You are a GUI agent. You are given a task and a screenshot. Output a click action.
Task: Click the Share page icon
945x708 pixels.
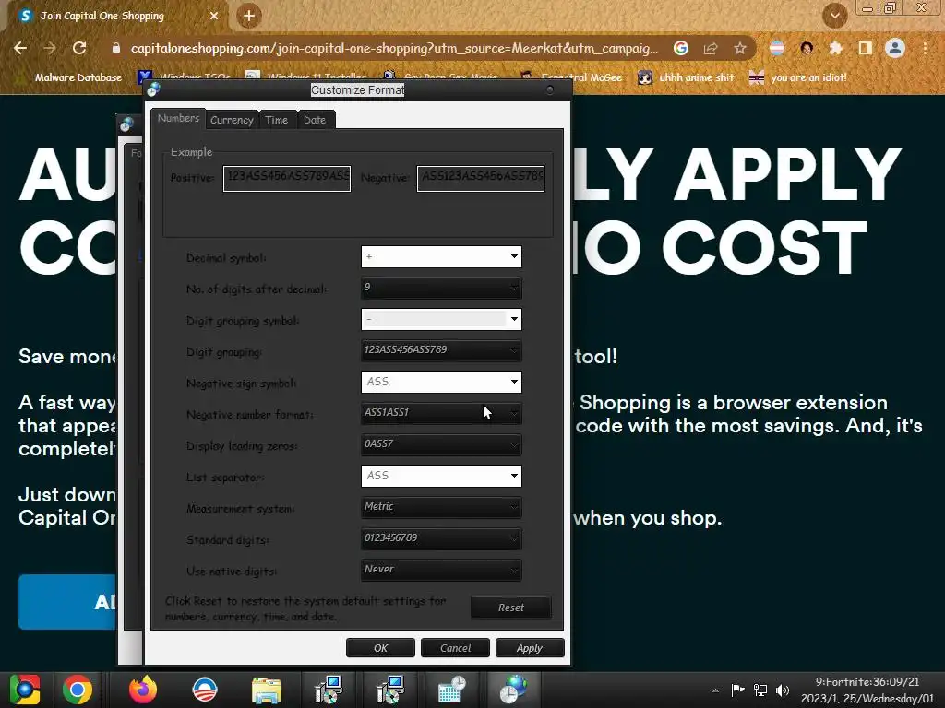coord(711,48)
